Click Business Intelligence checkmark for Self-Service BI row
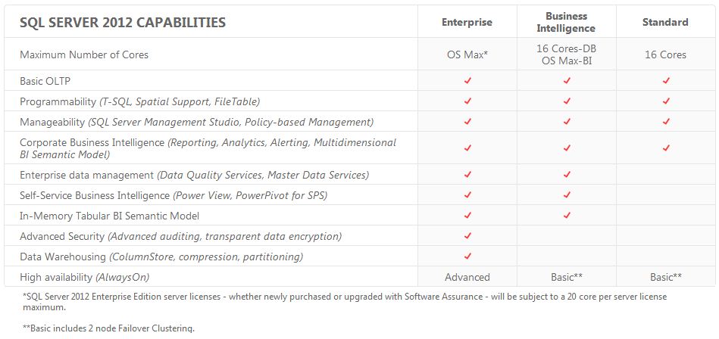This screenshot has width=719, height=339. click(567, 195)
